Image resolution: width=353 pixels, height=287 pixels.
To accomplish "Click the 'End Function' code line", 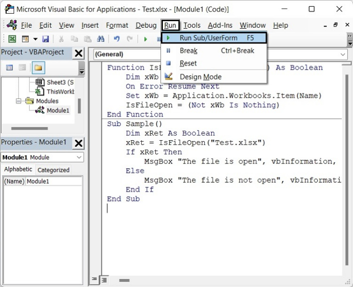I will [135, 114].
